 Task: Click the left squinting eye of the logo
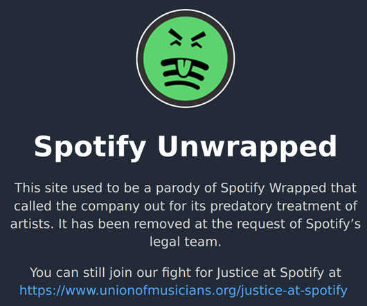click(177, 37)
